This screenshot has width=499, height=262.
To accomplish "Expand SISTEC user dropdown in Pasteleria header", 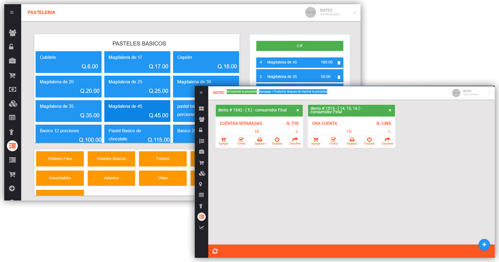I will pyautogui.click(x=355, y=13).
